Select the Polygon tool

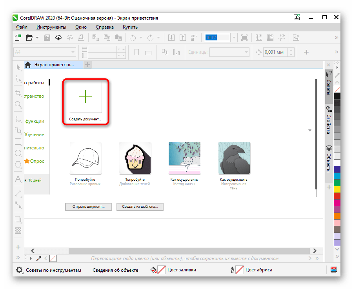[18, 165]
